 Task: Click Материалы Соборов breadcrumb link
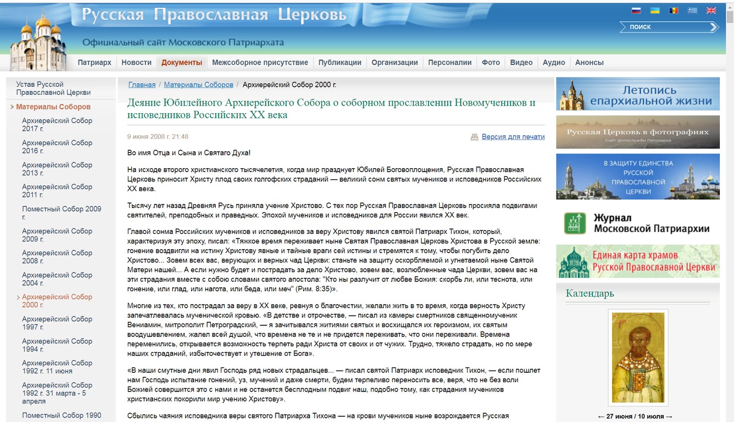coord(199,85)
